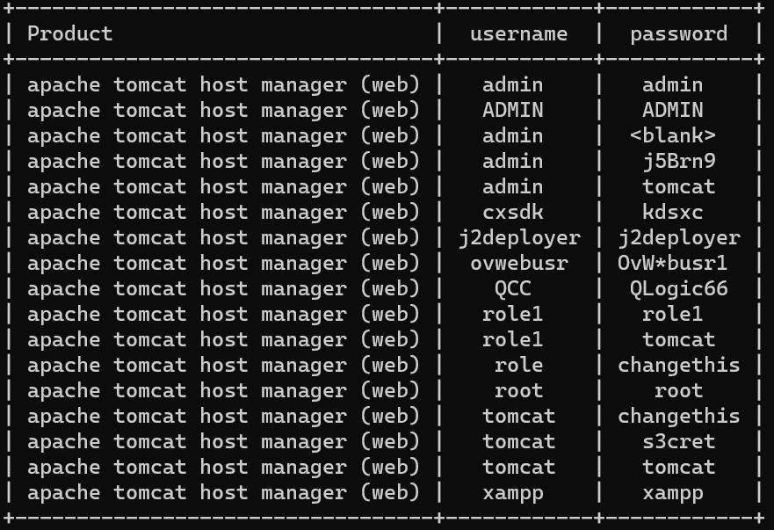Screen dimensions: 774x530
Task: Select the cxsdk username
Action: (513, 213)
